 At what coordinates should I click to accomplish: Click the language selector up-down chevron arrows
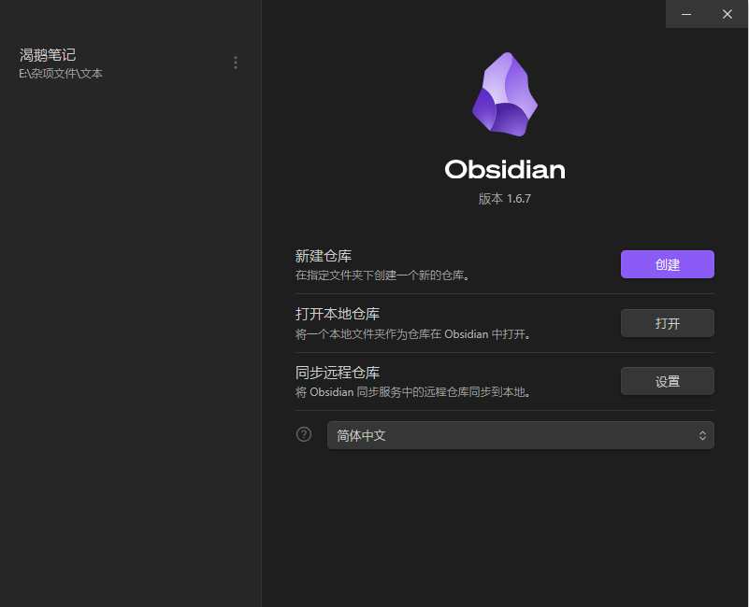tap(702, 435)
